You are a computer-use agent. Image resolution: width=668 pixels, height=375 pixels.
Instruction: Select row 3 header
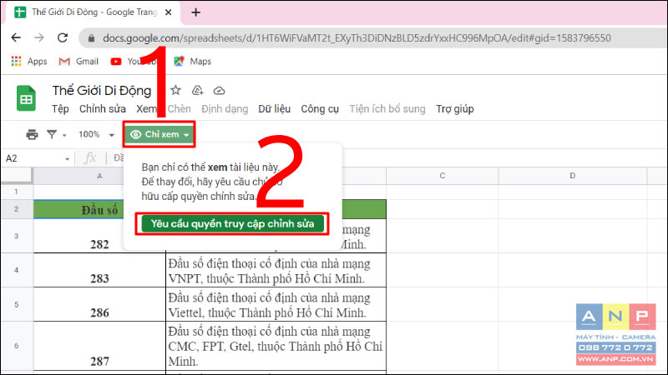[16, 236]
